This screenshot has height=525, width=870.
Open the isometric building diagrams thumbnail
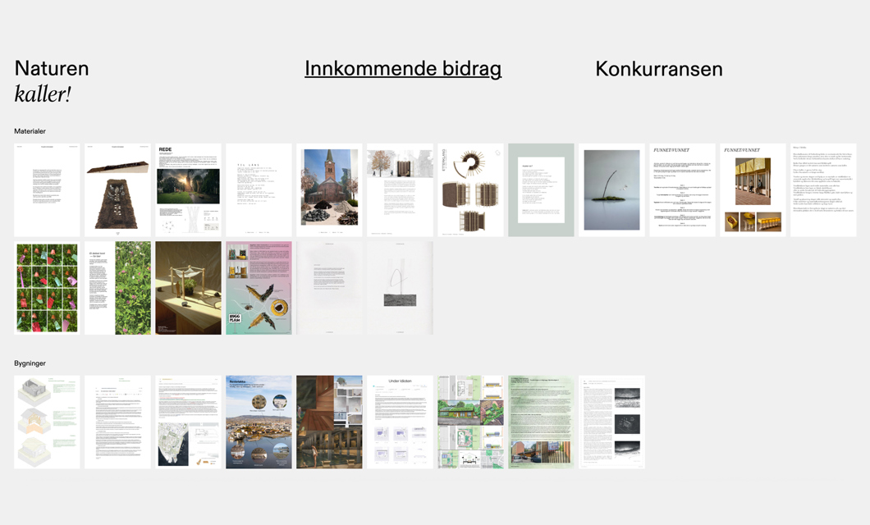click(x=47, y=422)
